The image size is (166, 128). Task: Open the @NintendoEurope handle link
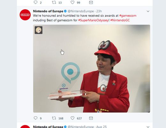coord(81,11)
